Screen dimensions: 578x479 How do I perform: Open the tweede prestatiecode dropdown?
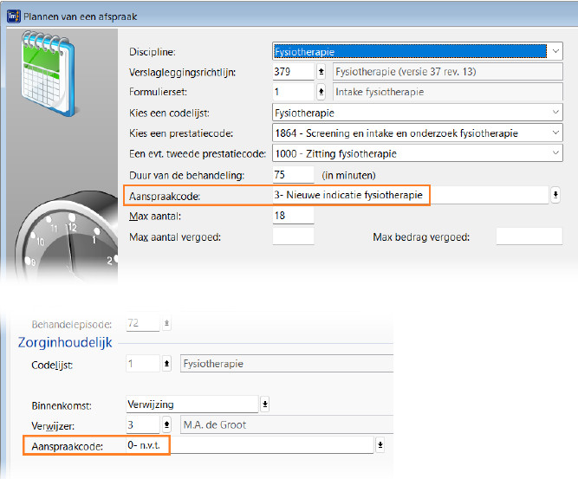(x=555, y=154)
